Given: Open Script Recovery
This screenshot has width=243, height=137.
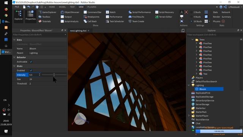Looking at the screenshot, I should 164,12.
